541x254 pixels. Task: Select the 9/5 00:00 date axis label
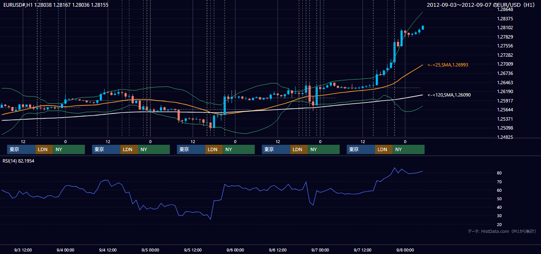[150, 250]
